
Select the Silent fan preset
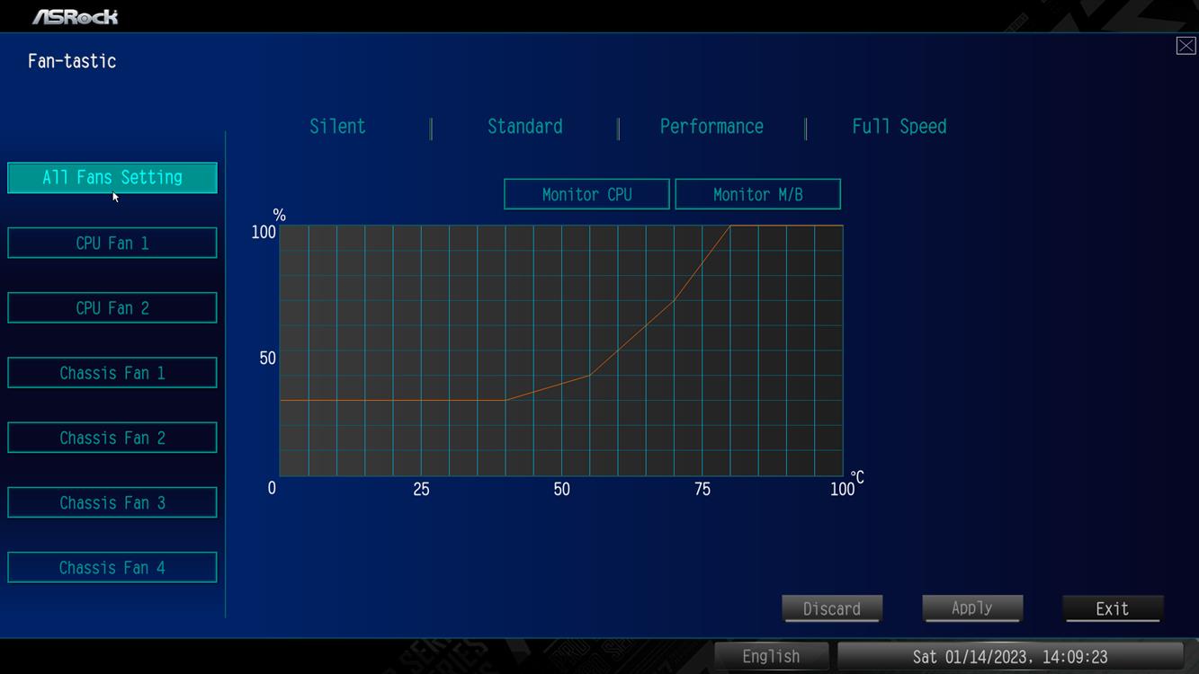click(x=337, y=127)
